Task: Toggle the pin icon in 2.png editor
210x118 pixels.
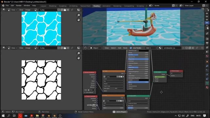Action: point(72,48)
